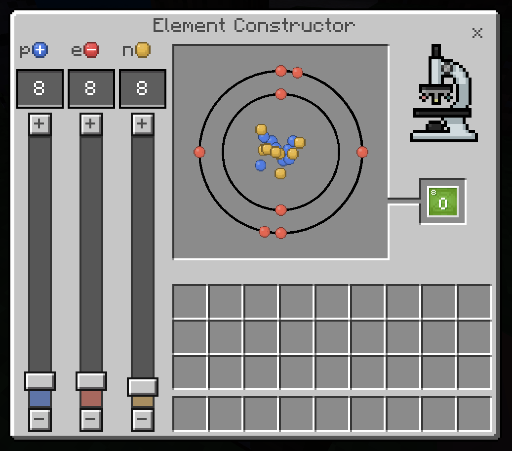Select the proton count number field

[x=40, y=89]
